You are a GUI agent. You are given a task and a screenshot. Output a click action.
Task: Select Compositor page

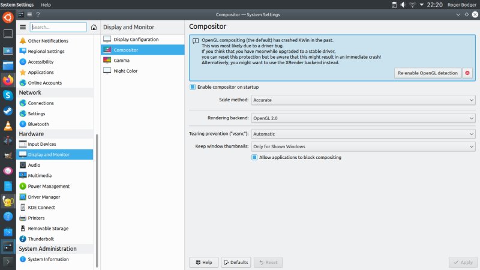pos(143,50)
